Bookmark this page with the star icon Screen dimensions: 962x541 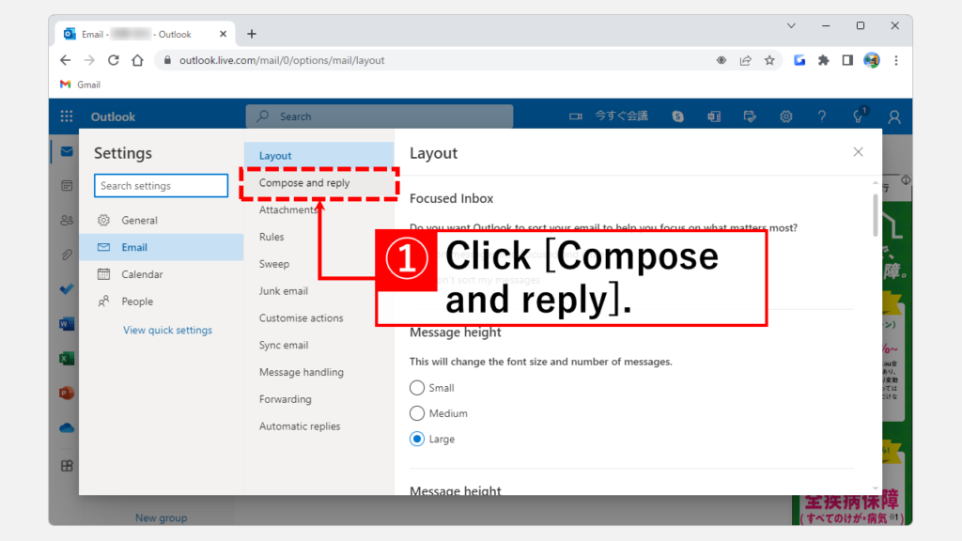[x=769, y=60]
